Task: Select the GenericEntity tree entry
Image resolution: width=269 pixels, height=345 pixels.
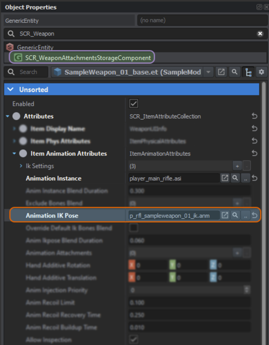Action: pyautogui.click(x=36, y=47)
